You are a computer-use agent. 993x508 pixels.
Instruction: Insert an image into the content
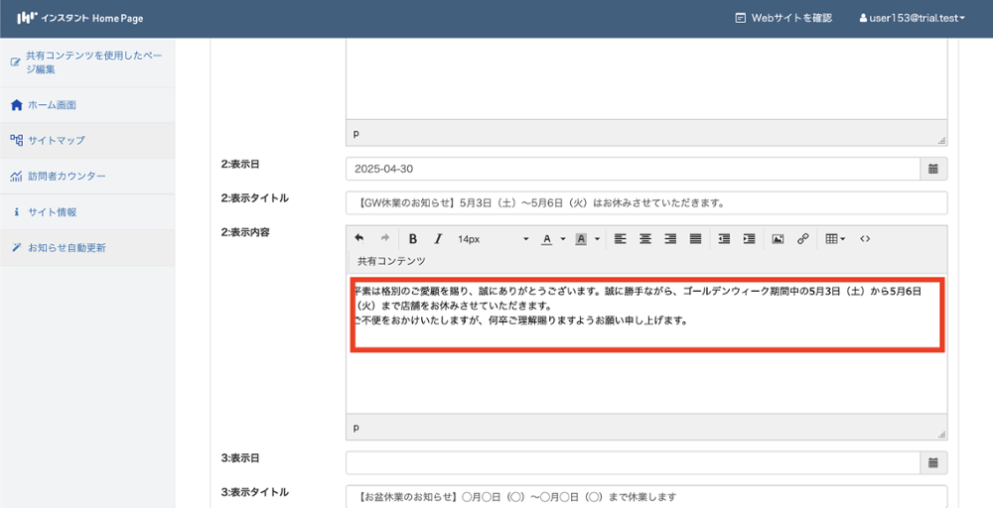coord(778,239)
